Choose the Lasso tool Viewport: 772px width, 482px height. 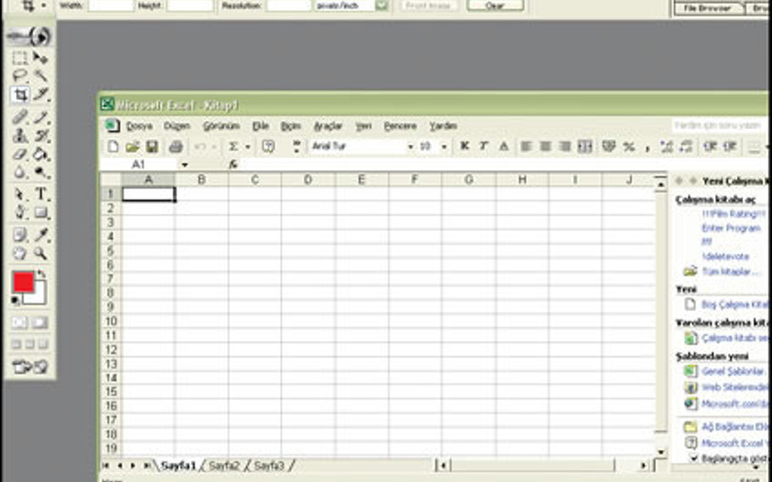point(20,76)
